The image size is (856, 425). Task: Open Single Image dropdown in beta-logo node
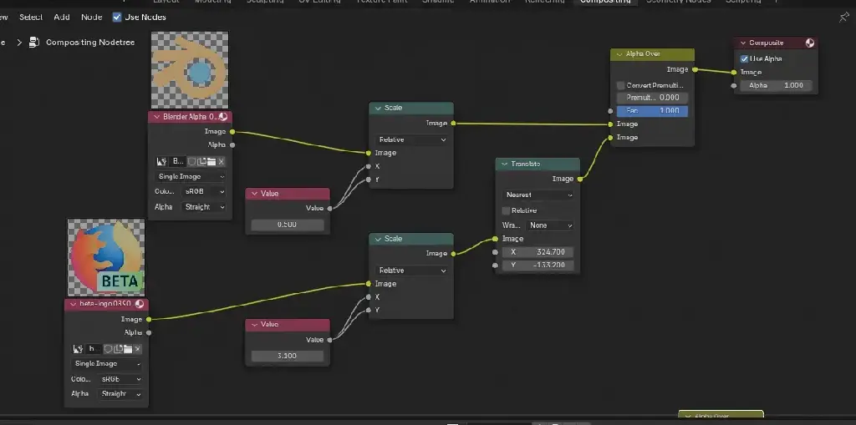[106, 364]
